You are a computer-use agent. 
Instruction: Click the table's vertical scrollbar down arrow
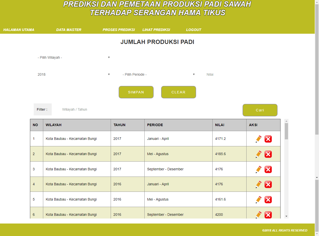coord(286,216)
